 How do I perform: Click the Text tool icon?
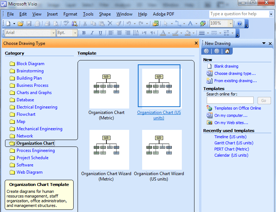190,24
